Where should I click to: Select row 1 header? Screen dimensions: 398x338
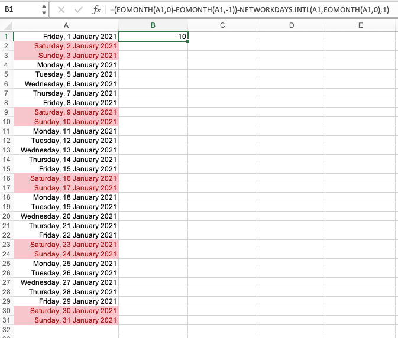pyautogui.click(x=7, y=37)
